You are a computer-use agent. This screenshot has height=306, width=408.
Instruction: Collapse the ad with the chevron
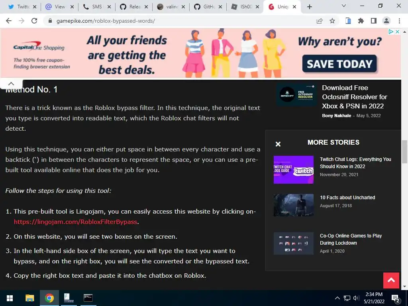pyautogui.click(x=11, y=84)
